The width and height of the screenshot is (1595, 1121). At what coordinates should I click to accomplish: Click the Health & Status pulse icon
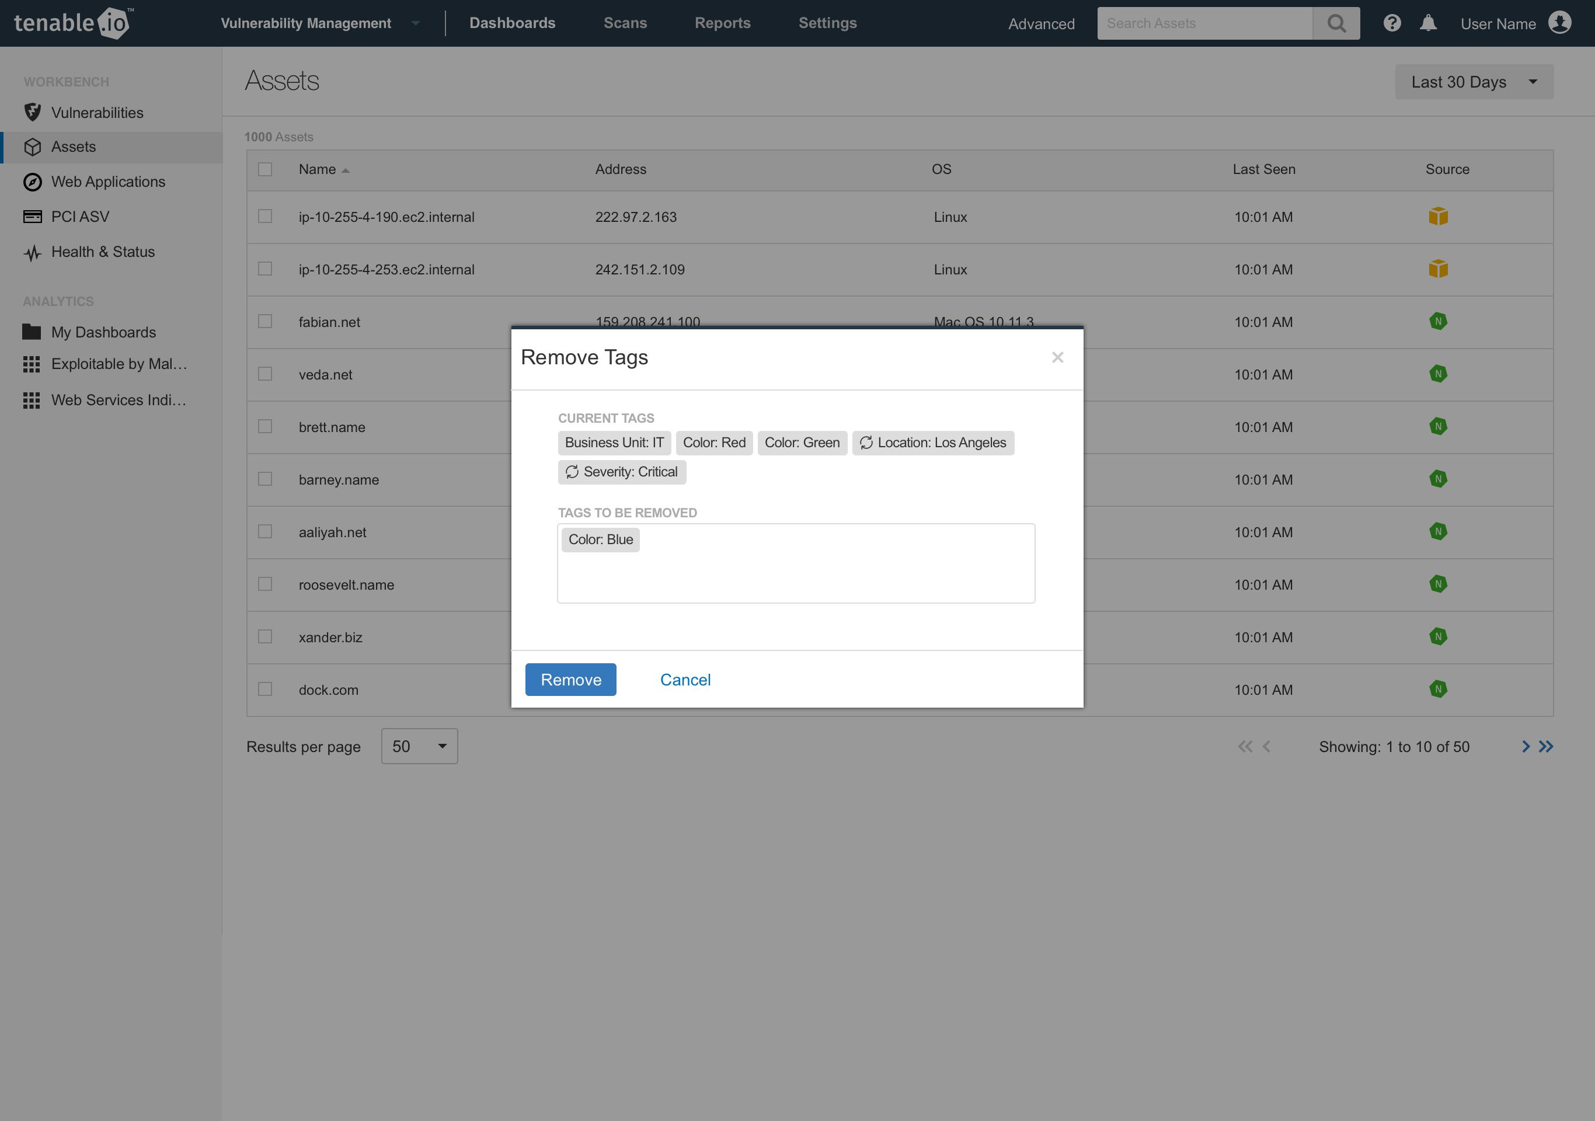(32, 252)
